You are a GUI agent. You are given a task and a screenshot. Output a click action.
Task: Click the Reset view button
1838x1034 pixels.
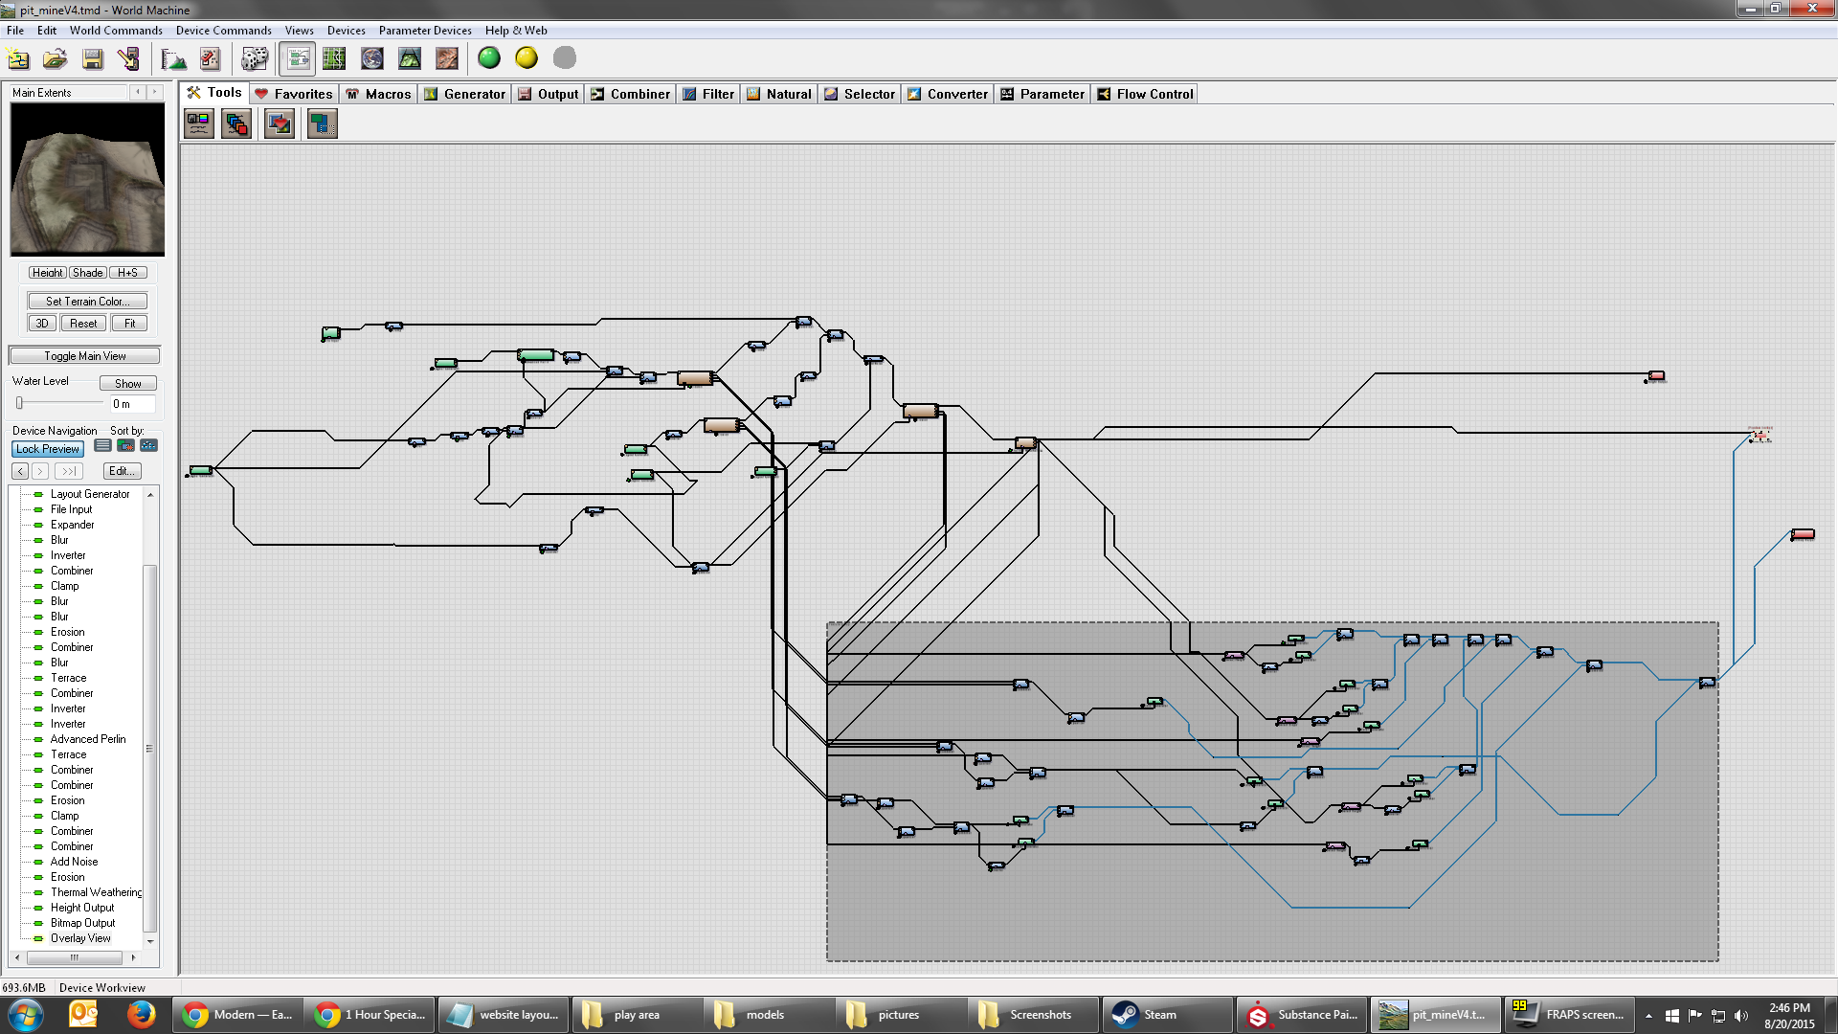[83, 324]
